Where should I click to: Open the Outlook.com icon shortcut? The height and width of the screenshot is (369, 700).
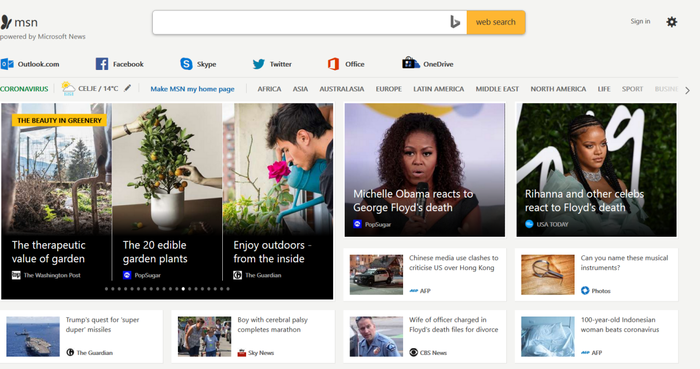point(7,64)
